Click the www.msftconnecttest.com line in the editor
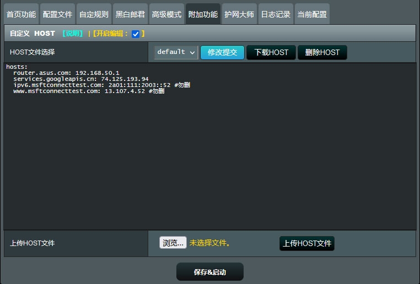Viewport: 420px width, 284px height. (88, 91)
